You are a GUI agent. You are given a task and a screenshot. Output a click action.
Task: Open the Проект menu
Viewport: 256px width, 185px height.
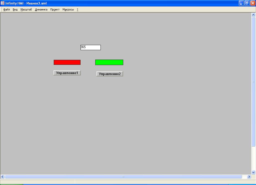coord(55,10)
